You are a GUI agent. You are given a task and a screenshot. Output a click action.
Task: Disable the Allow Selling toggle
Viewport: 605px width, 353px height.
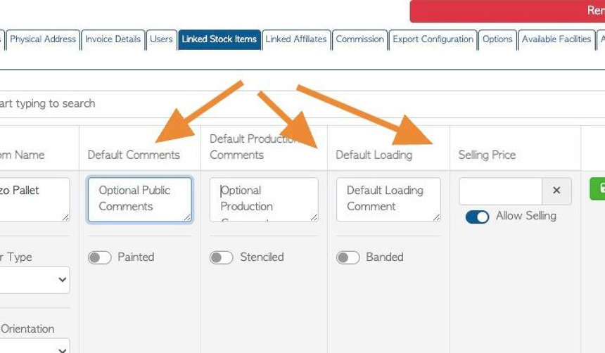point(477,217)
